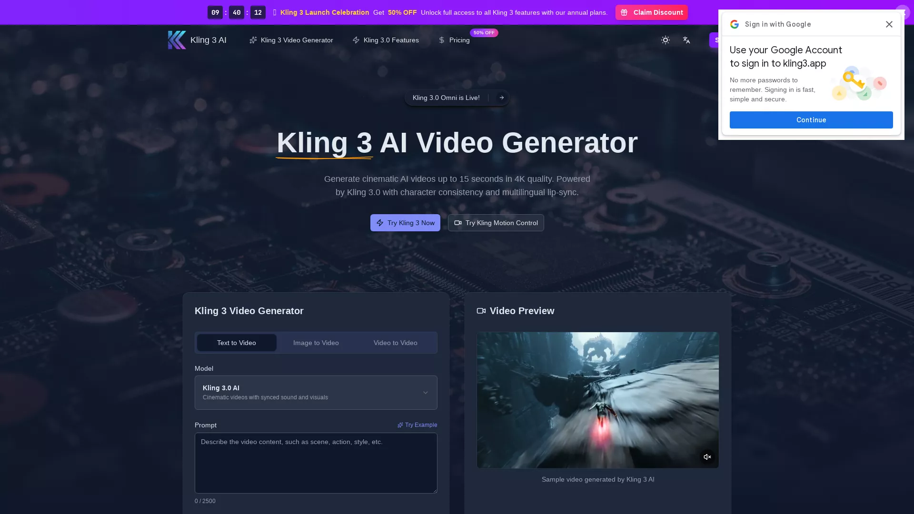This screenshot has height=514, width=914.
Task: Click the Video Preview camera icon
Action: click(x=481, y=311)
